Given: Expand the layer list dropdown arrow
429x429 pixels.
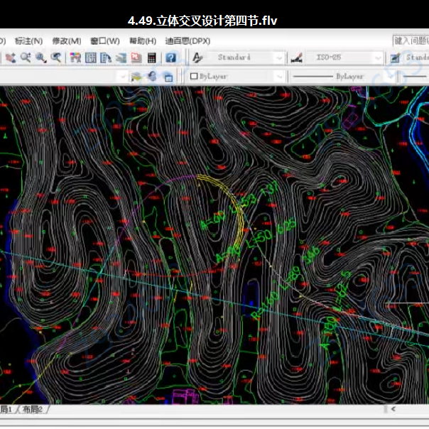Looking at the screenshot, I should point(123,76).
